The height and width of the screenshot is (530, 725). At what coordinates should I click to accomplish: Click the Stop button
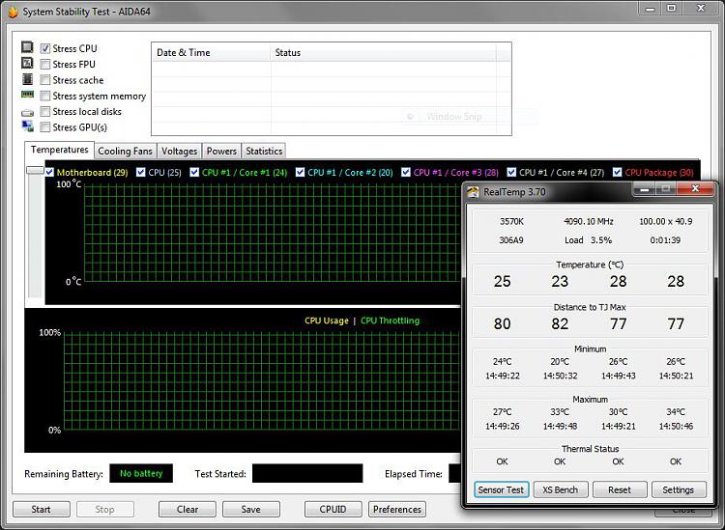(105, 509)
